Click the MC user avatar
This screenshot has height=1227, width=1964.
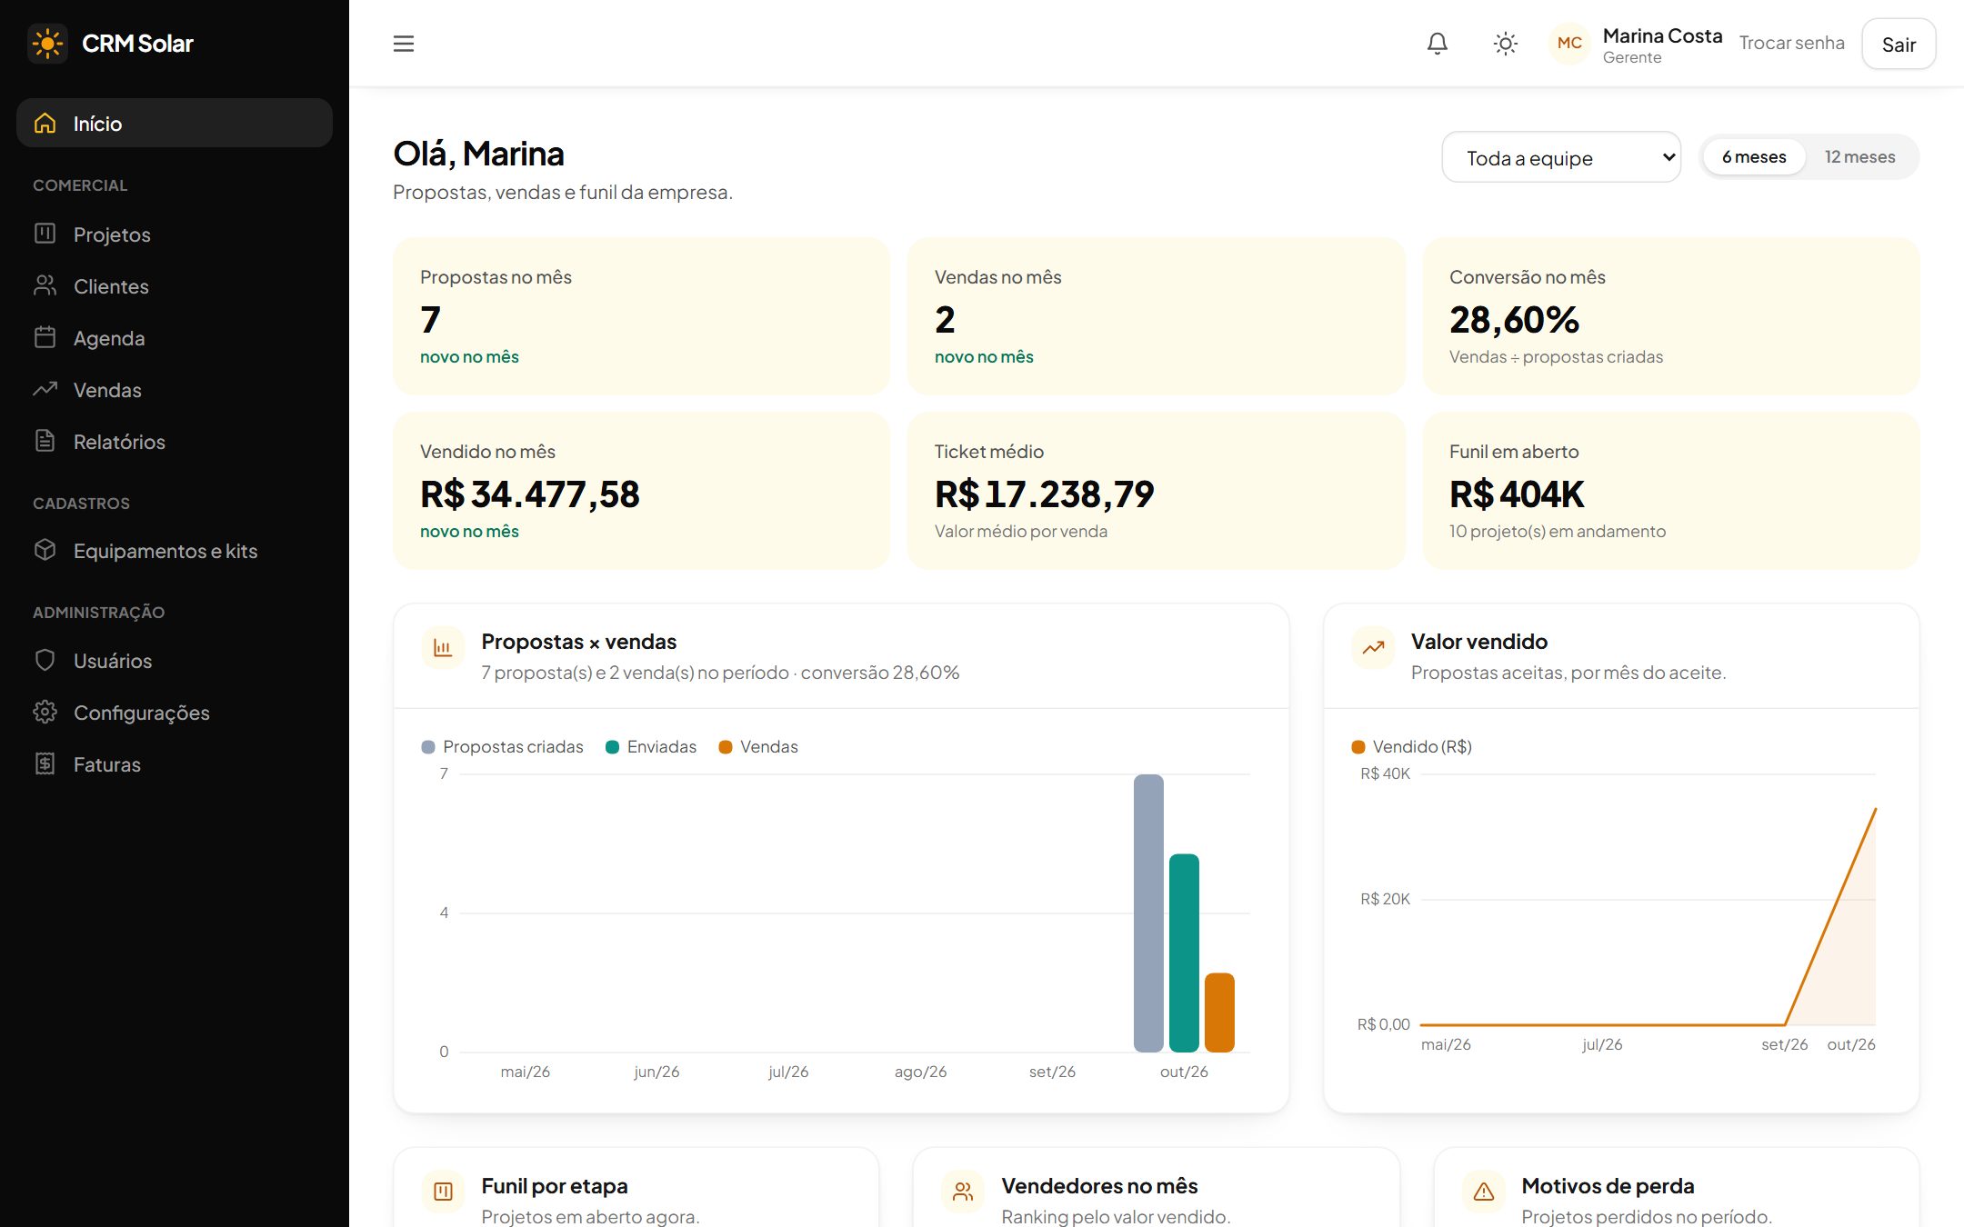click(1569, 44)
